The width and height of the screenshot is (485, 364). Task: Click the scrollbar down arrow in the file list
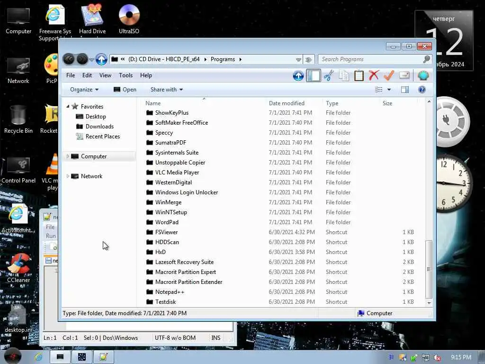click(x=429, y=303)
